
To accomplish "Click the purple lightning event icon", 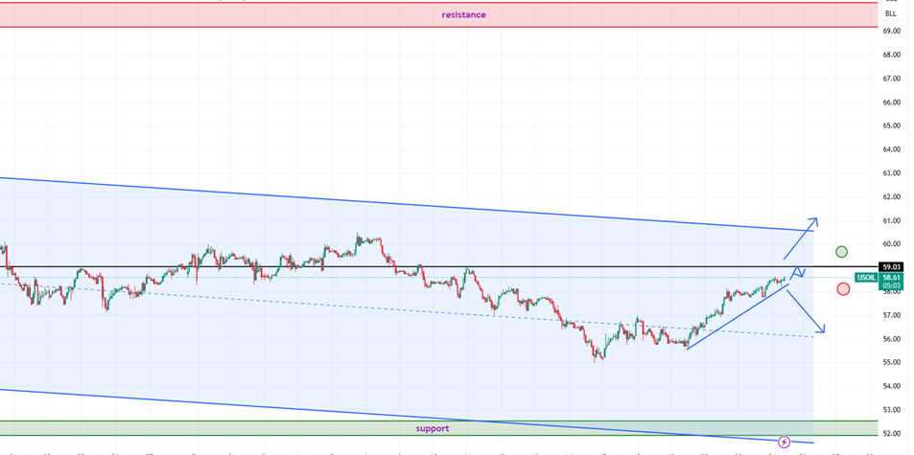I will tap(785, 442).
